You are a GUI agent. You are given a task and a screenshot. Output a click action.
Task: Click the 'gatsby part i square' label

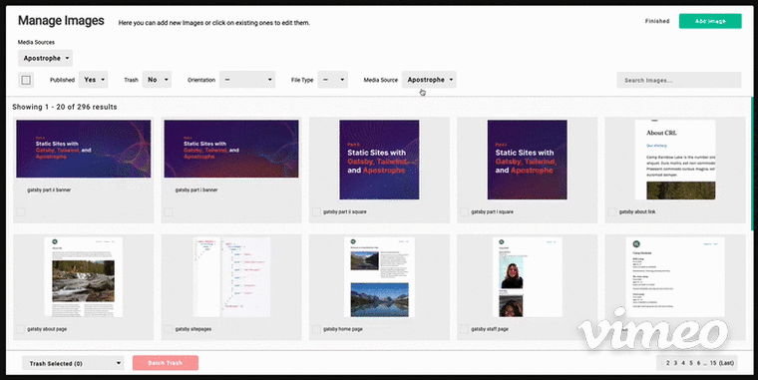[x=492, y=211]
